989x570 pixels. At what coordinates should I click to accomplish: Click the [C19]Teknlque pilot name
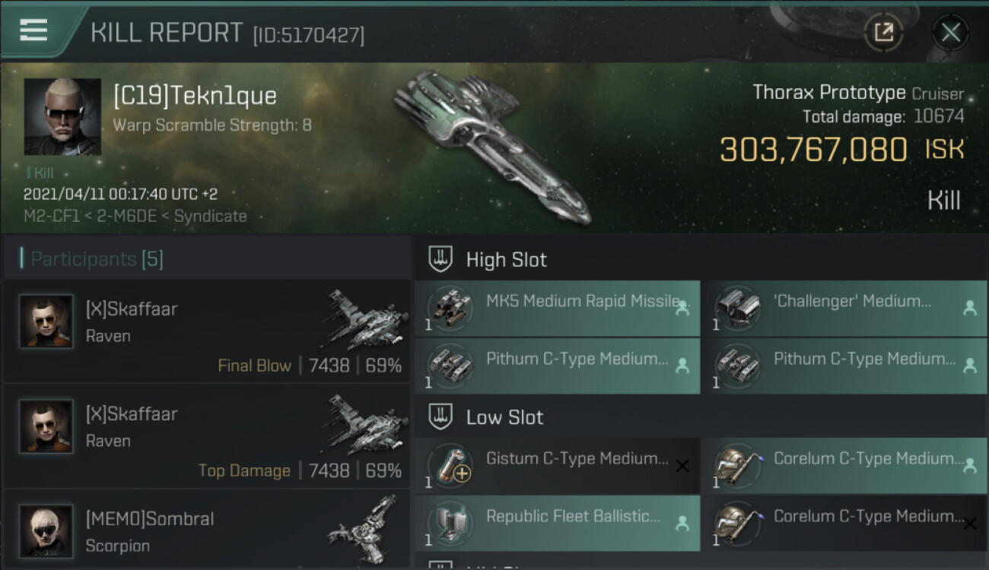[x=195, y=96]
